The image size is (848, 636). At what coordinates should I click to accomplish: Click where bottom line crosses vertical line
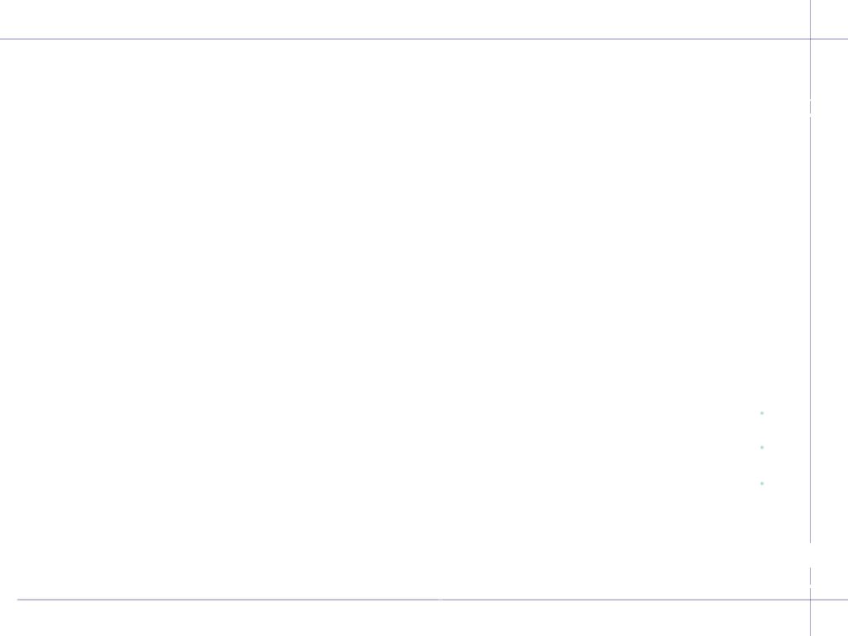point(810,600)
